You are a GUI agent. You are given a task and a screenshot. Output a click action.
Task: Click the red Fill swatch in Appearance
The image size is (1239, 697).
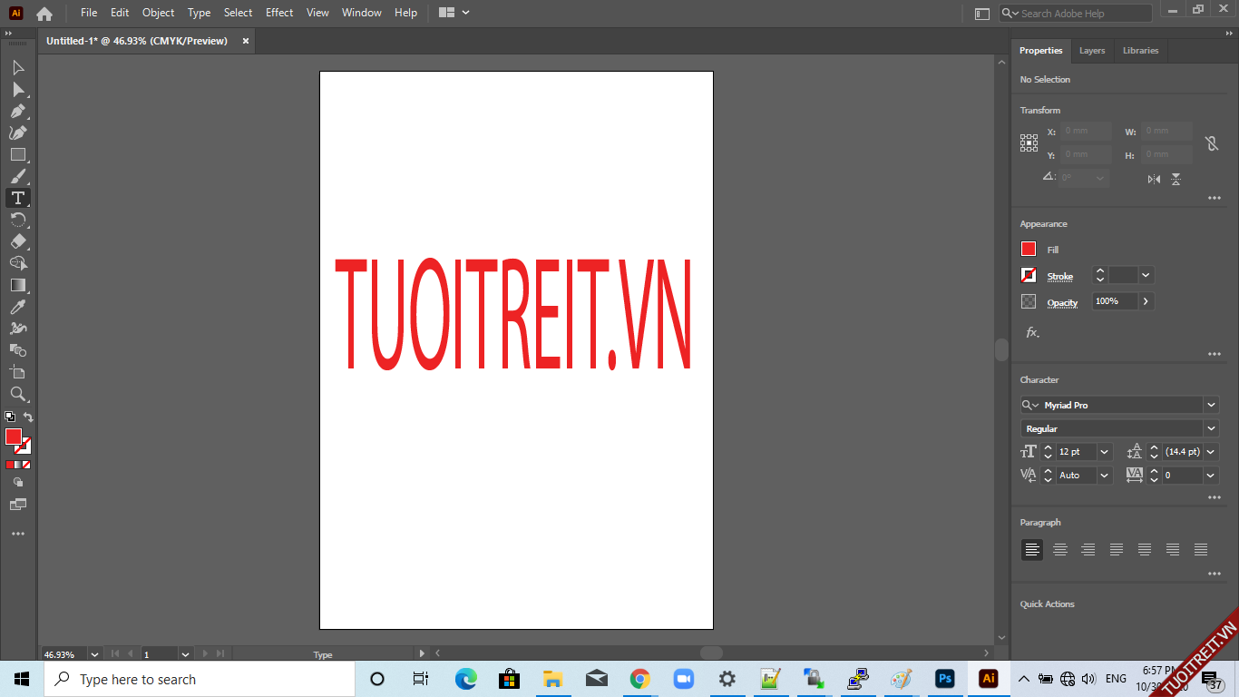coord(1029,250)
